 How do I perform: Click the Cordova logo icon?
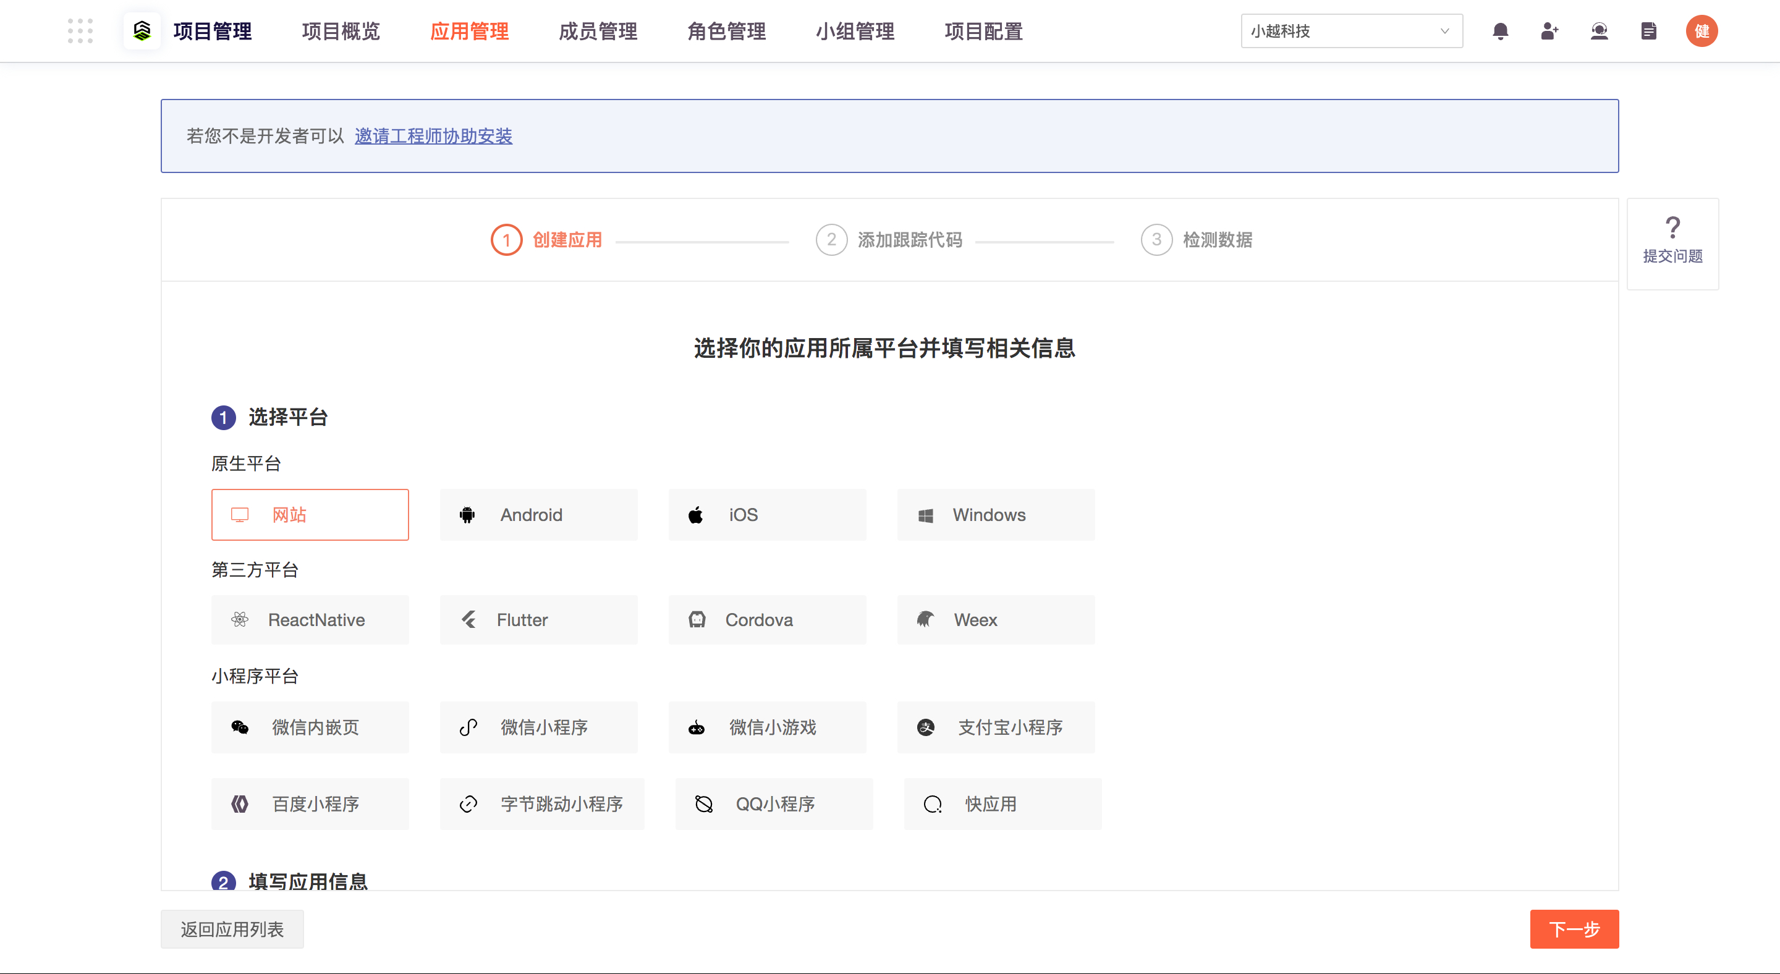(x=697, y=620)
